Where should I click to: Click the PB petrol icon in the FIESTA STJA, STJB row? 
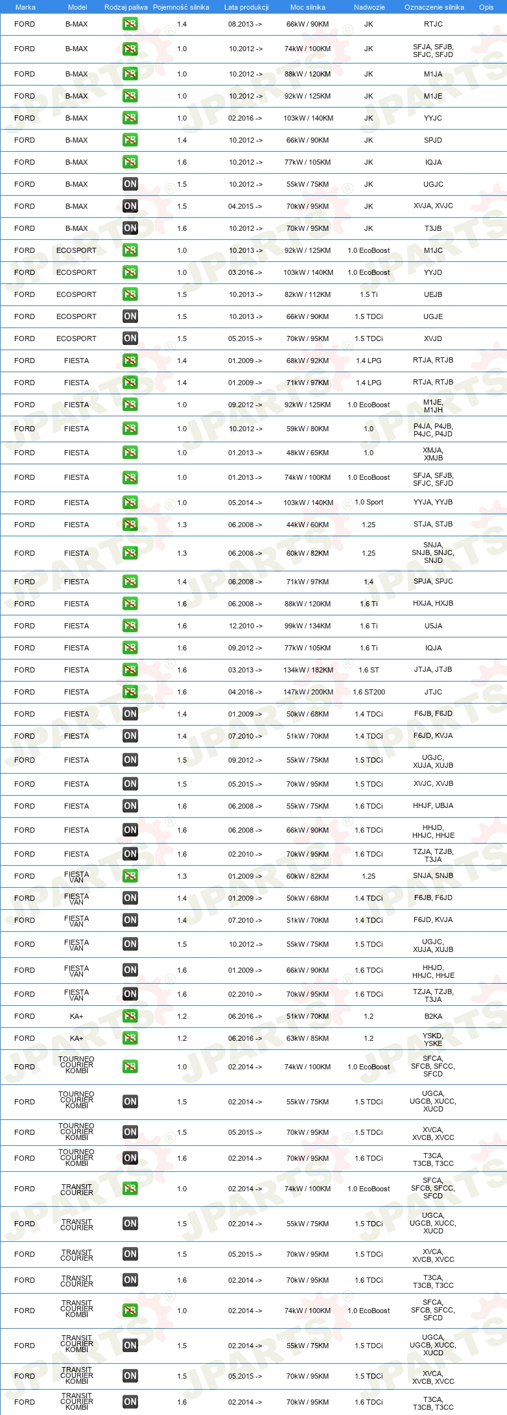pos(130,525)
